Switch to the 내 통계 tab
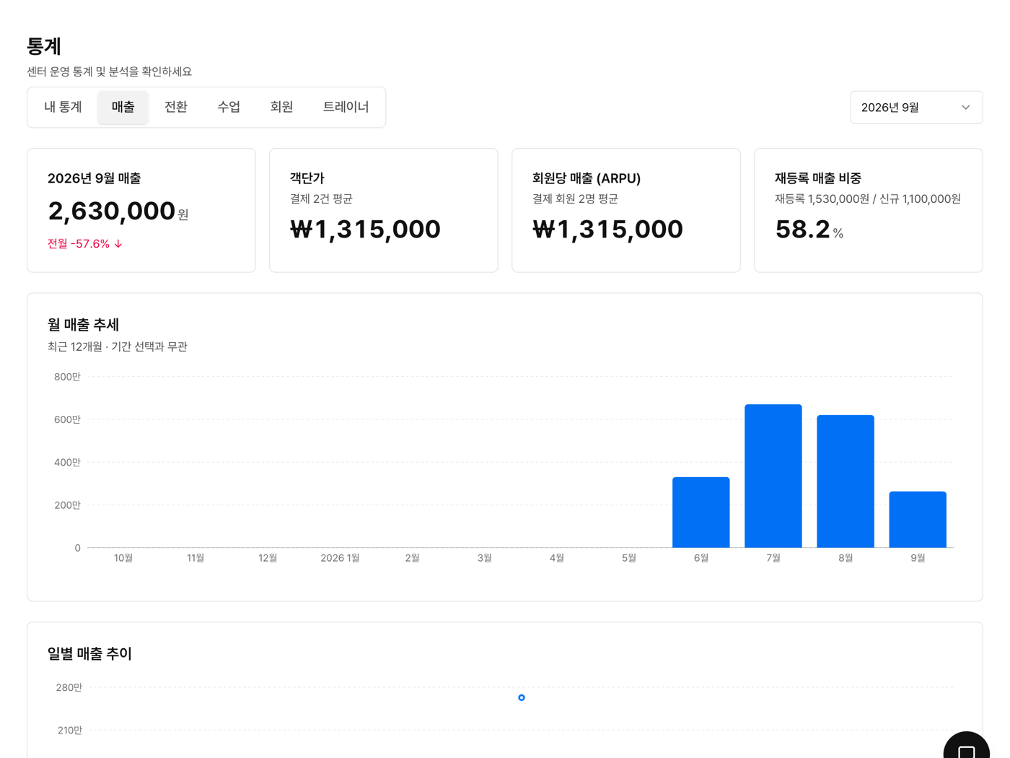Image resolution: width=1010 pixels, height=758 pixels. pyautogui.click(x=63, y=107)
